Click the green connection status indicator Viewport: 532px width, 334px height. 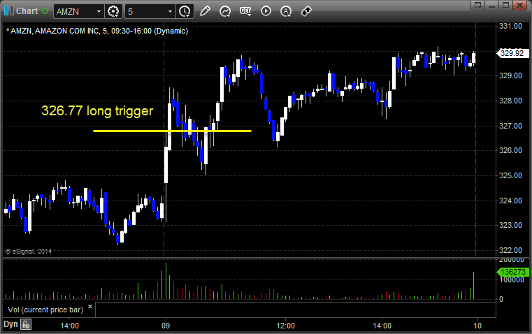(x=45, y=11)
